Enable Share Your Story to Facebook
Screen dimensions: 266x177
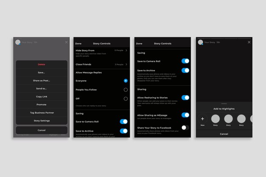coord(185,128)
